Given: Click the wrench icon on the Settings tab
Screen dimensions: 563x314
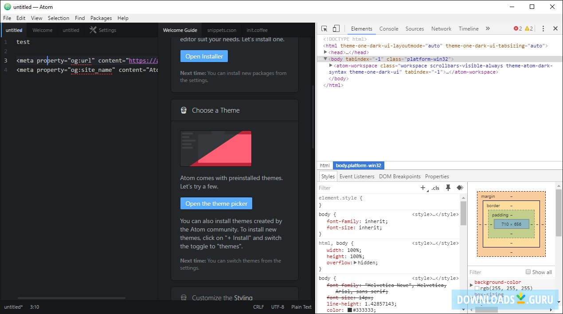Looking at the screenshot, I should (x=93, y=30).
